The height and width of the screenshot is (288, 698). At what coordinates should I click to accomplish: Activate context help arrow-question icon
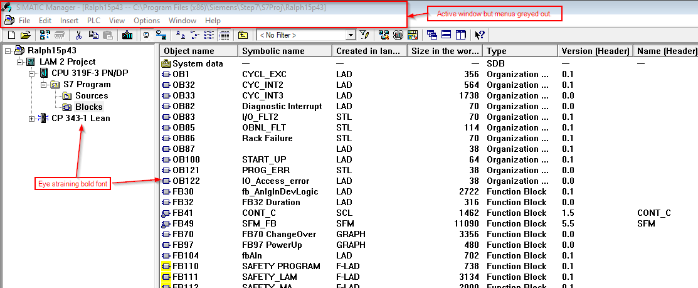click(479, 35)
